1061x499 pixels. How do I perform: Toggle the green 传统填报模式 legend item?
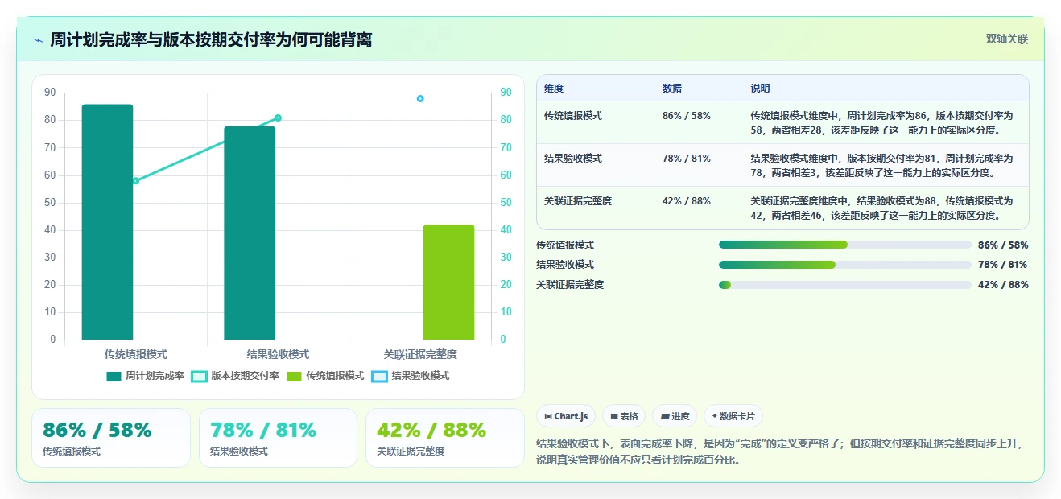(325, 376)
